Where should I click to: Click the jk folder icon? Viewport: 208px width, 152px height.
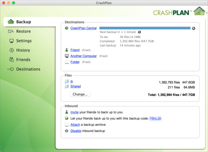[x=67, y=81]
